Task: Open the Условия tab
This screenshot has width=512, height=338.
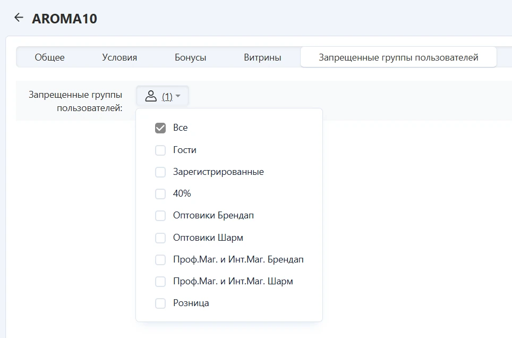Action: [120, 57]
